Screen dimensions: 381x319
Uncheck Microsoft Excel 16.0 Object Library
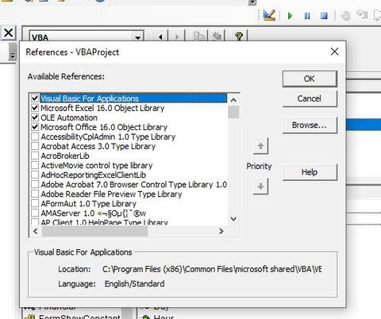click(x=35, y=108)
